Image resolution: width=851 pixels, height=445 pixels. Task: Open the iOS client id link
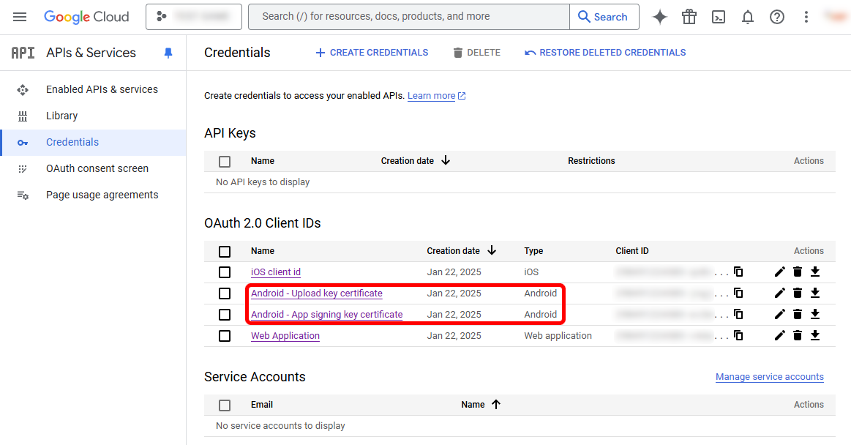coord(276,272)
